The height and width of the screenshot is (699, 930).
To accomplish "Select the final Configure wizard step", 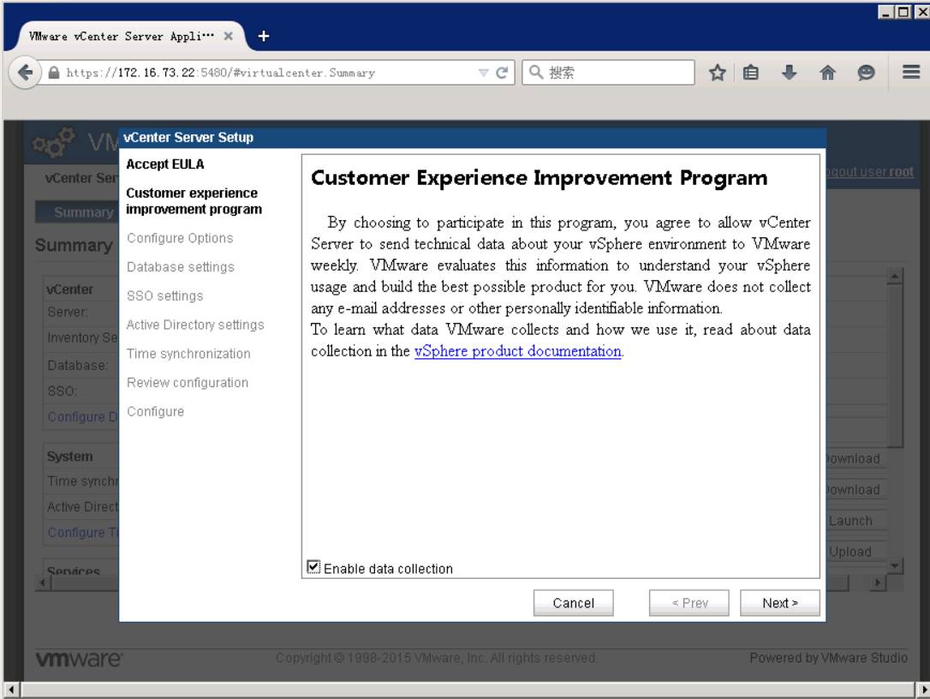I will tap(155, 412).
